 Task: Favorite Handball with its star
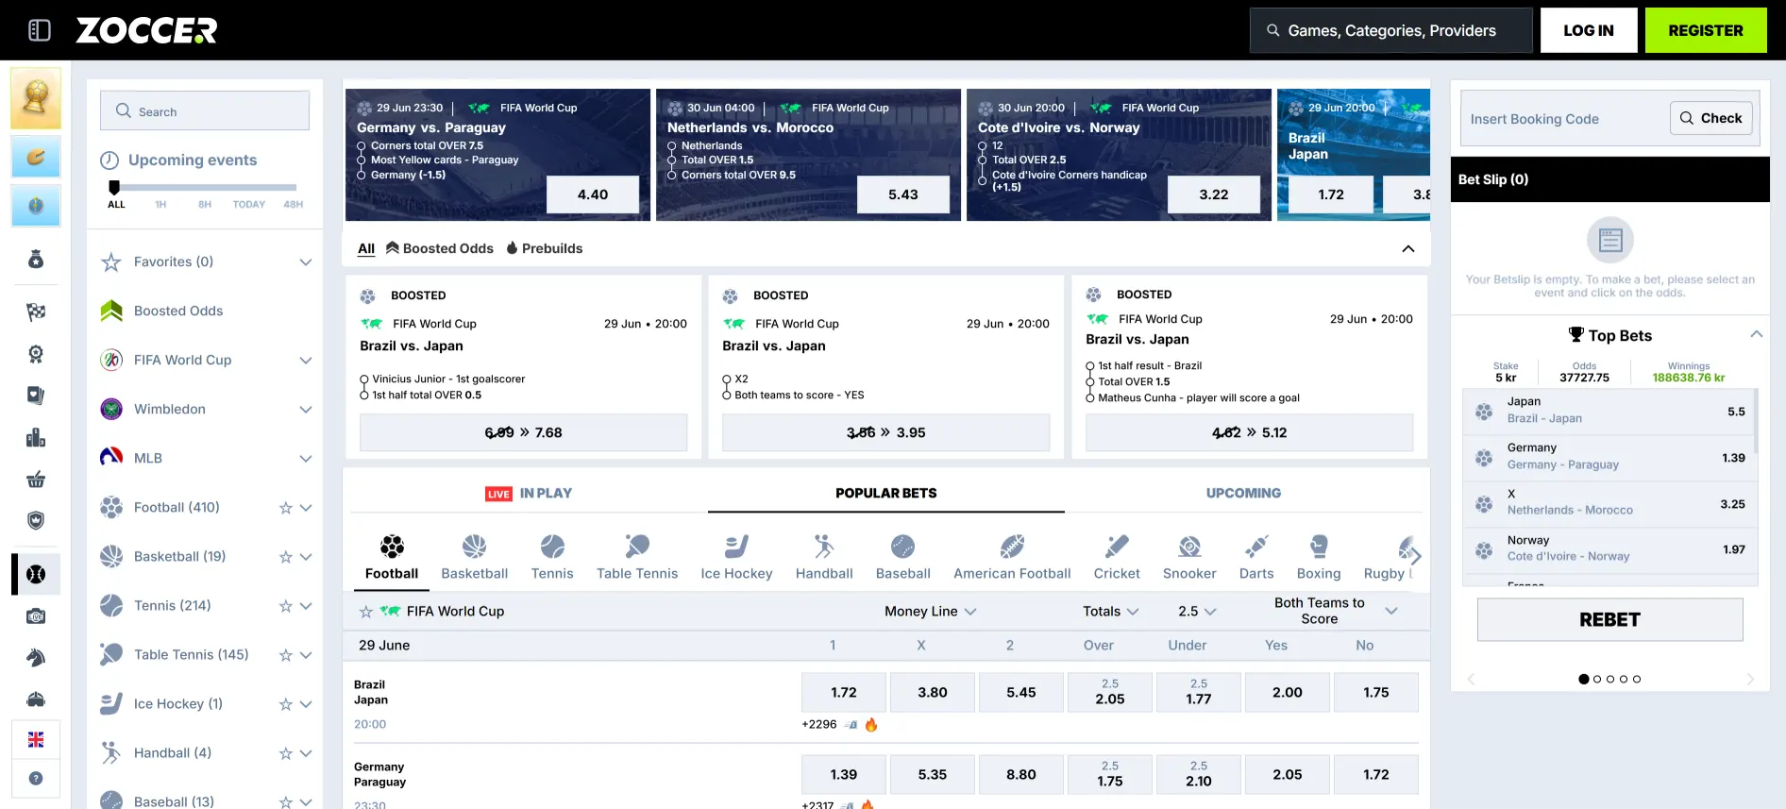(285, 753)
